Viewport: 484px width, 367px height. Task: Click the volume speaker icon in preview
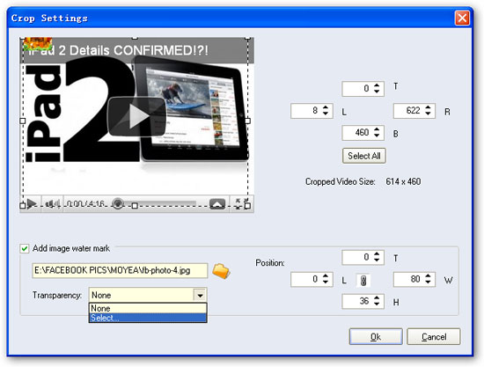click(x=52, y=203)
